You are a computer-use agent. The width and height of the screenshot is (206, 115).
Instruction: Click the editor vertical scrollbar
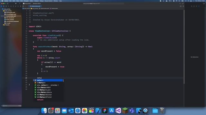tap(184, 47)
